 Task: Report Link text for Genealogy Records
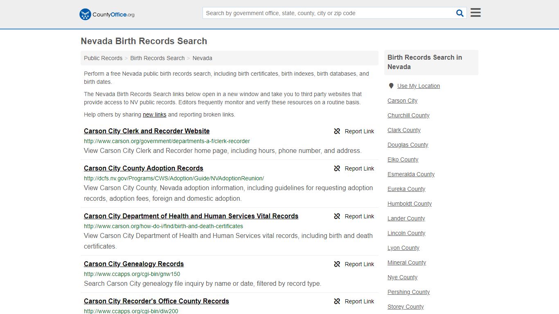[x=359, y=264]
